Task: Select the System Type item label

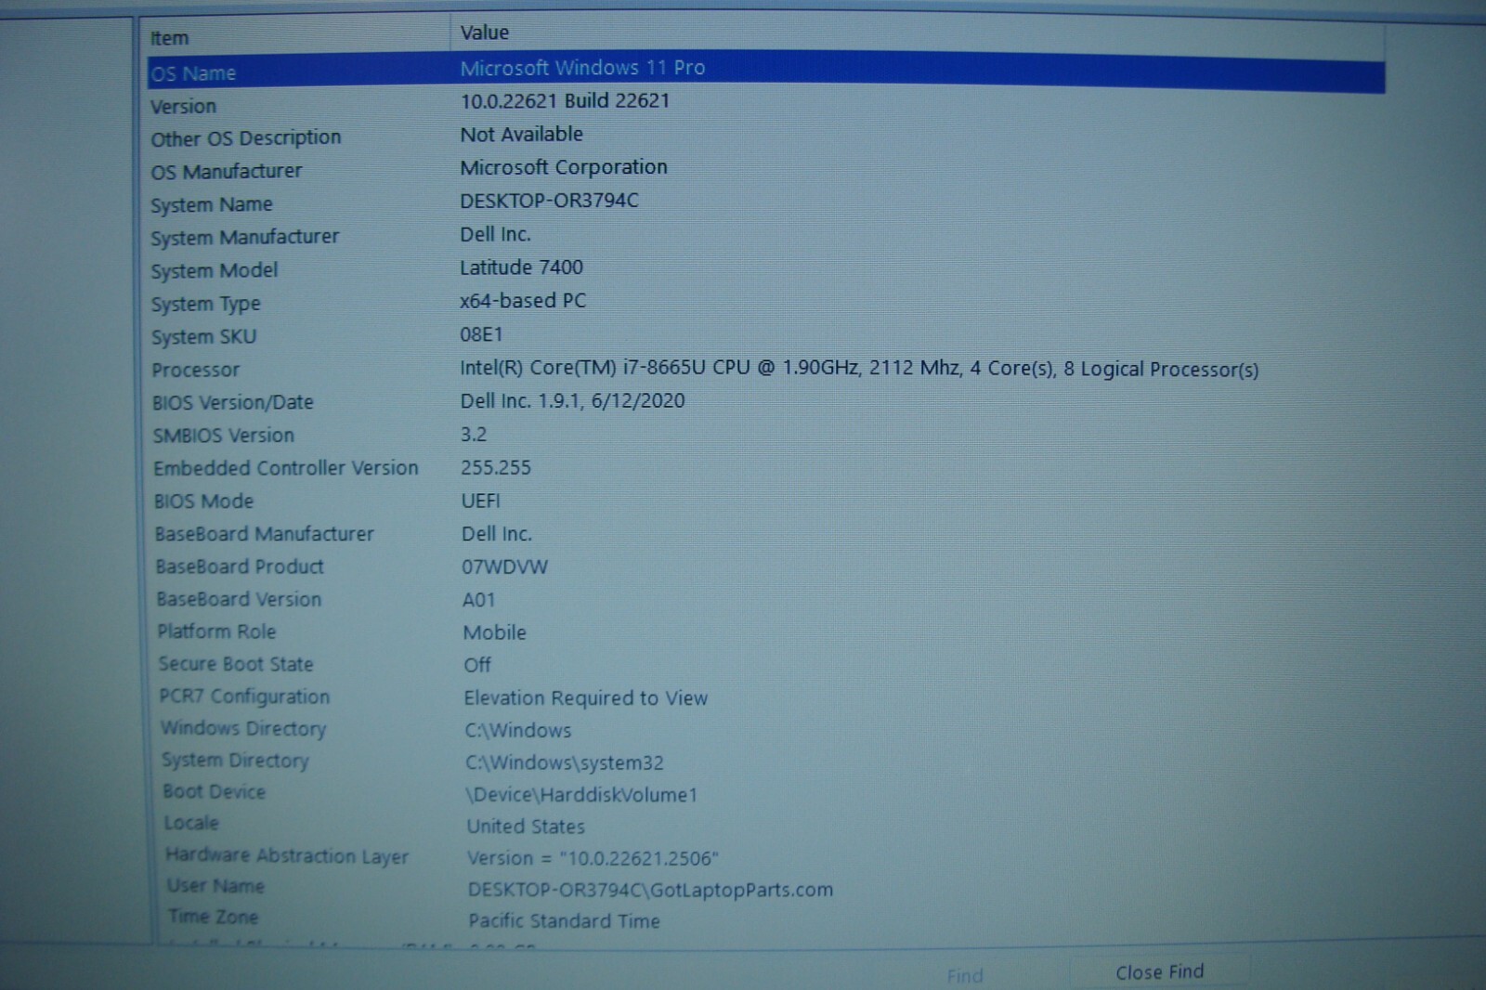Action: pyautogui.click(x=206, y=305)
